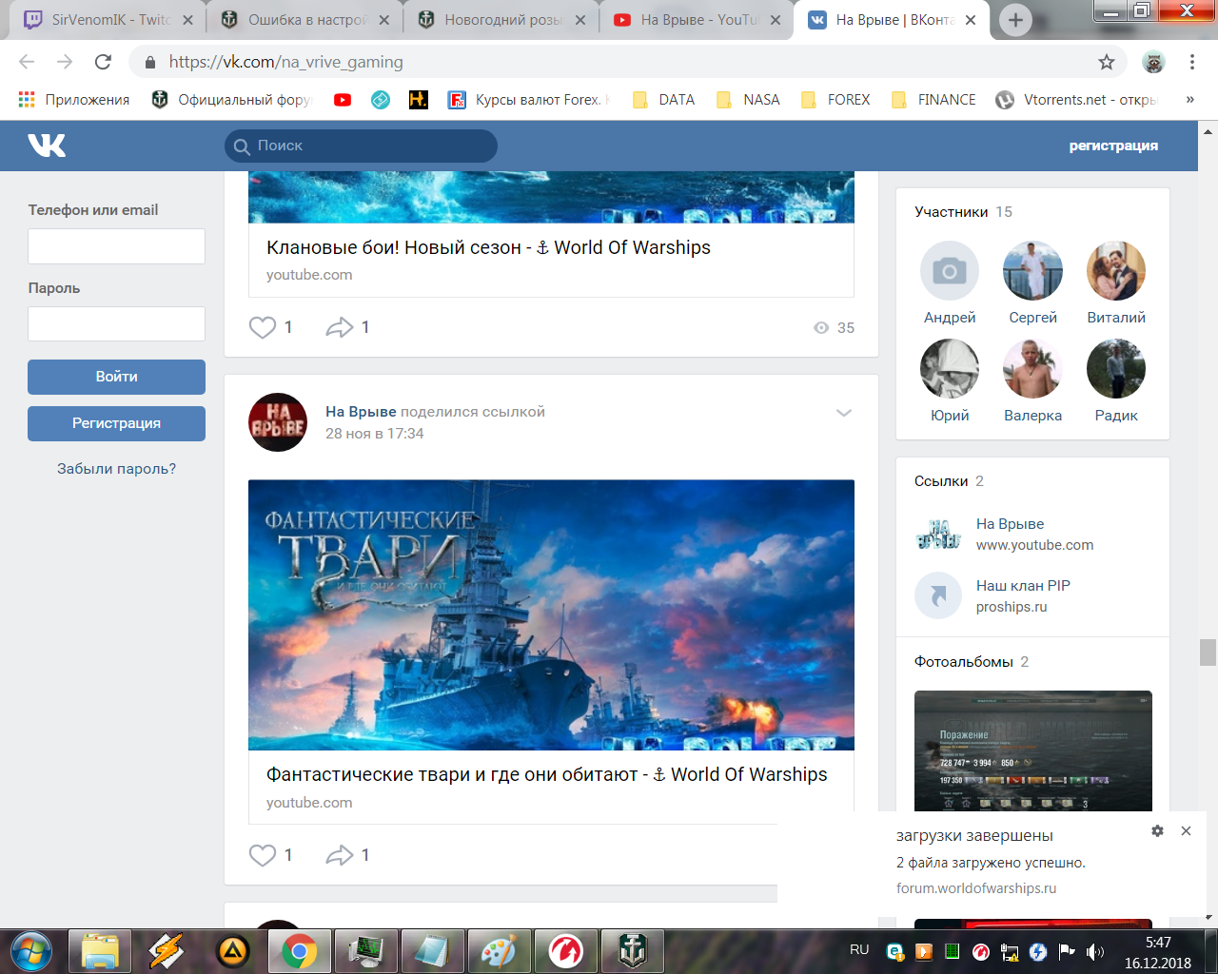The width and height of the screenshot is (1218, 974).
Task: Open Ссылки section heading
Action: (940, 481)
